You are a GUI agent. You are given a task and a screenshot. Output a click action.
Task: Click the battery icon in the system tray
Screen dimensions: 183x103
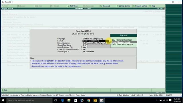pyautogui.click(x=161, y=100)
